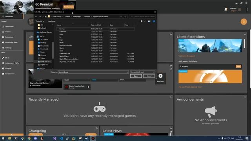Select the Mods folder row
The width and height of the screenshot is (251, 141).
95,43
